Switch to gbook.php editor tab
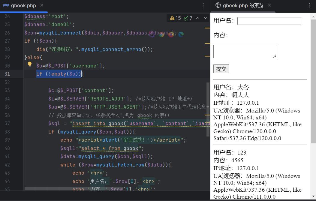 [23, 5]
